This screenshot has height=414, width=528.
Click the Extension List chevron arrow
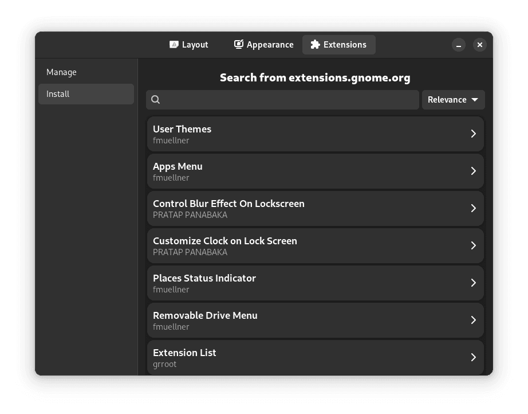point(473,357)
